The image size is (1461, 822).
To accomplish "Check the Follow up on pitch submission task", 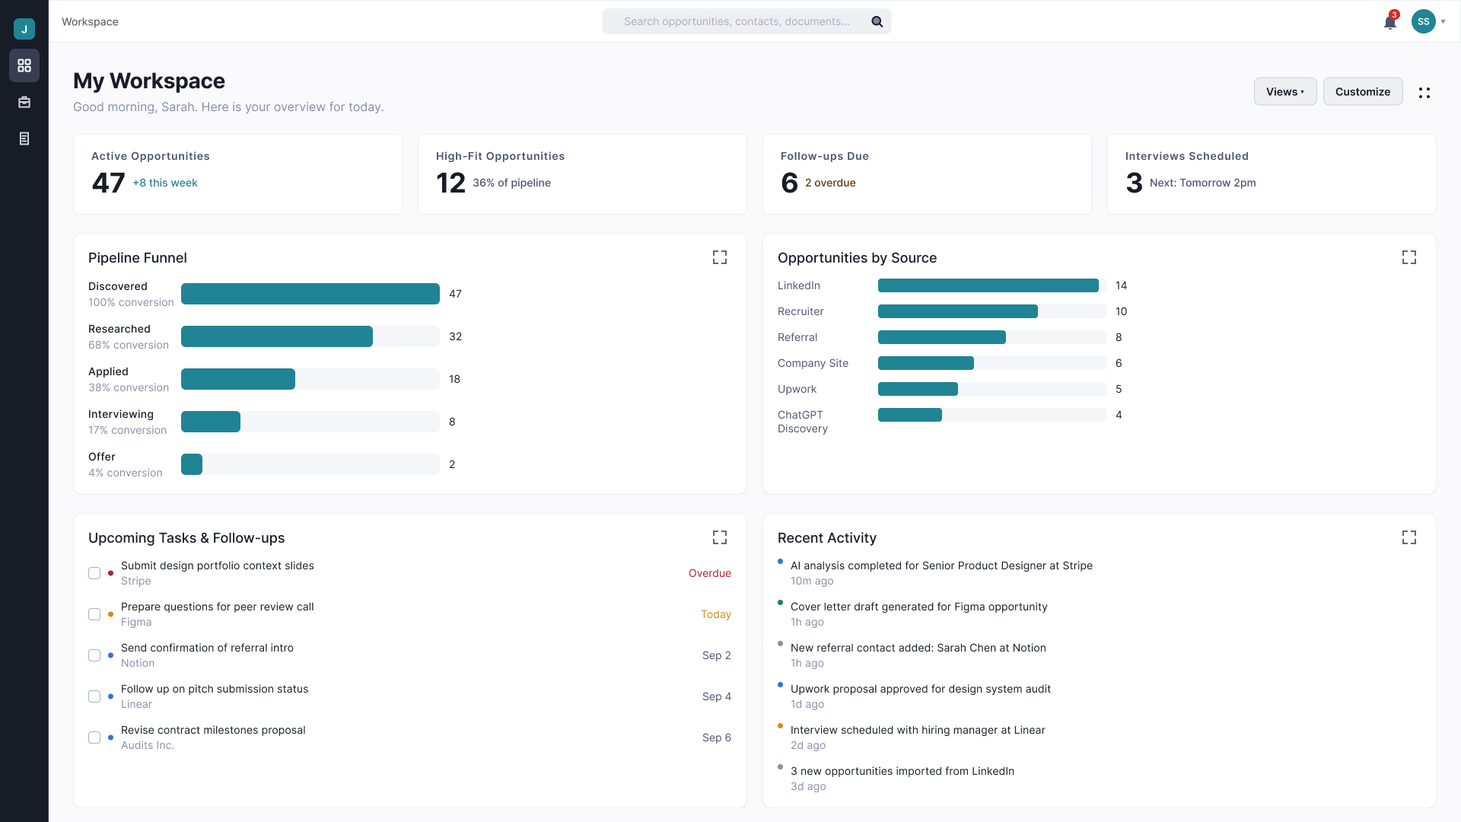I will (x=94, y=696).
